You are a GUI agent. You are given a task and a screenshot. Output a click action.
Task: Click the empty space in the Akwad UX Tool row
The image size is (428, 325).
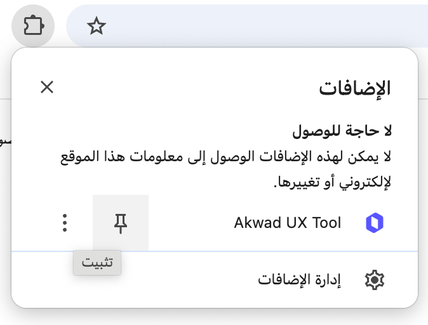tap(191, 223)
